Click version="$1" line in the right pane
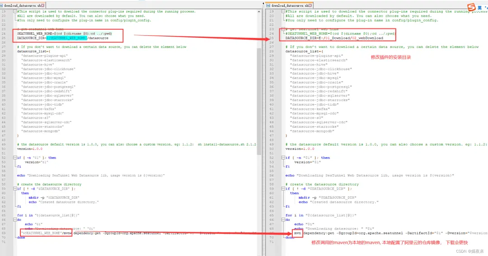Viewport: 488px width, 256px height. 308,162
